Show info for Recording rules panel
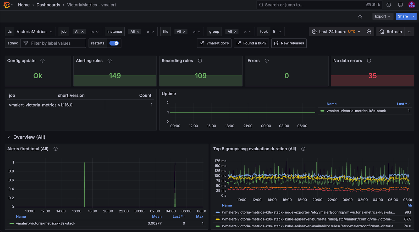The height and width of the screenshot is (232, 419). coord(200,61)
